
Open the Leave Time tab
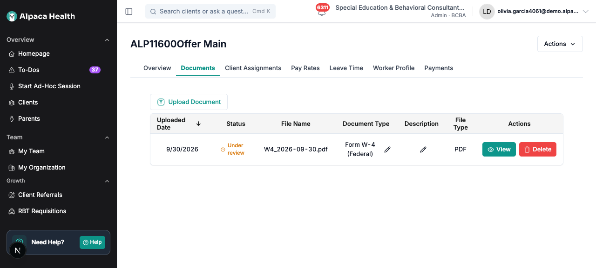[346, 68]
